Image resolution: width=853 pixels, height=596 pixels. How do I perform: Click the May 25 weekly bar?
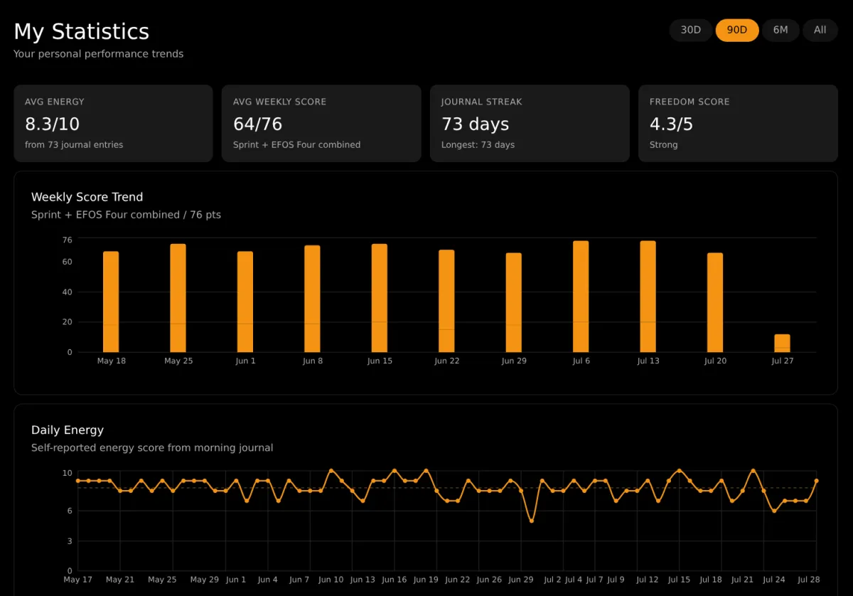pos(178,298)
